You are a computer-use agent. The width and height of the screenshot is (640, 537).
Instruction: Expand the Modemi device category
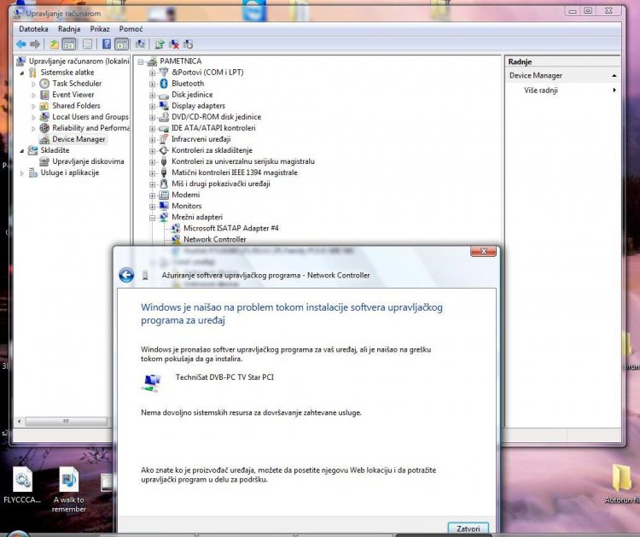coord(152,196)
